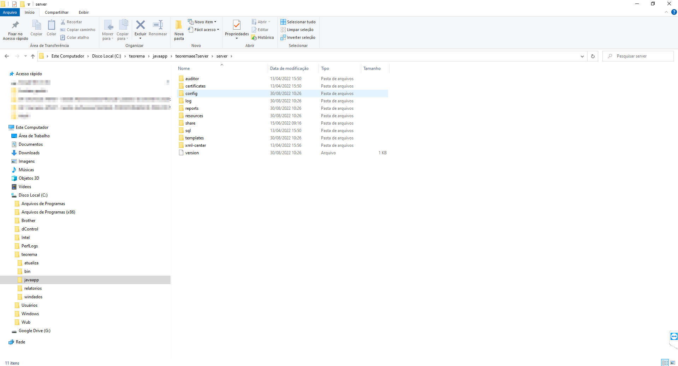Click Recortar scissors command
Viewport: 678px width, 366px height.
pos(71,22)
